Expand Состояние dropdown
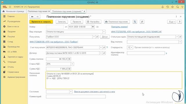 pyautogui.click(x=71, y=92)
